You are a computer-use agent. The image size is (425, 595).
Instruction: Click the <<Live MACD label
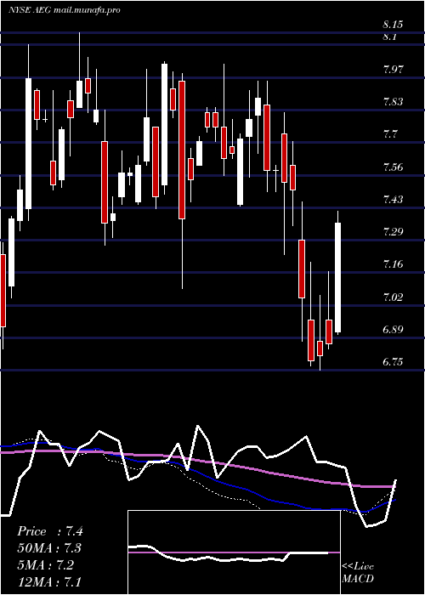(358, 572)
